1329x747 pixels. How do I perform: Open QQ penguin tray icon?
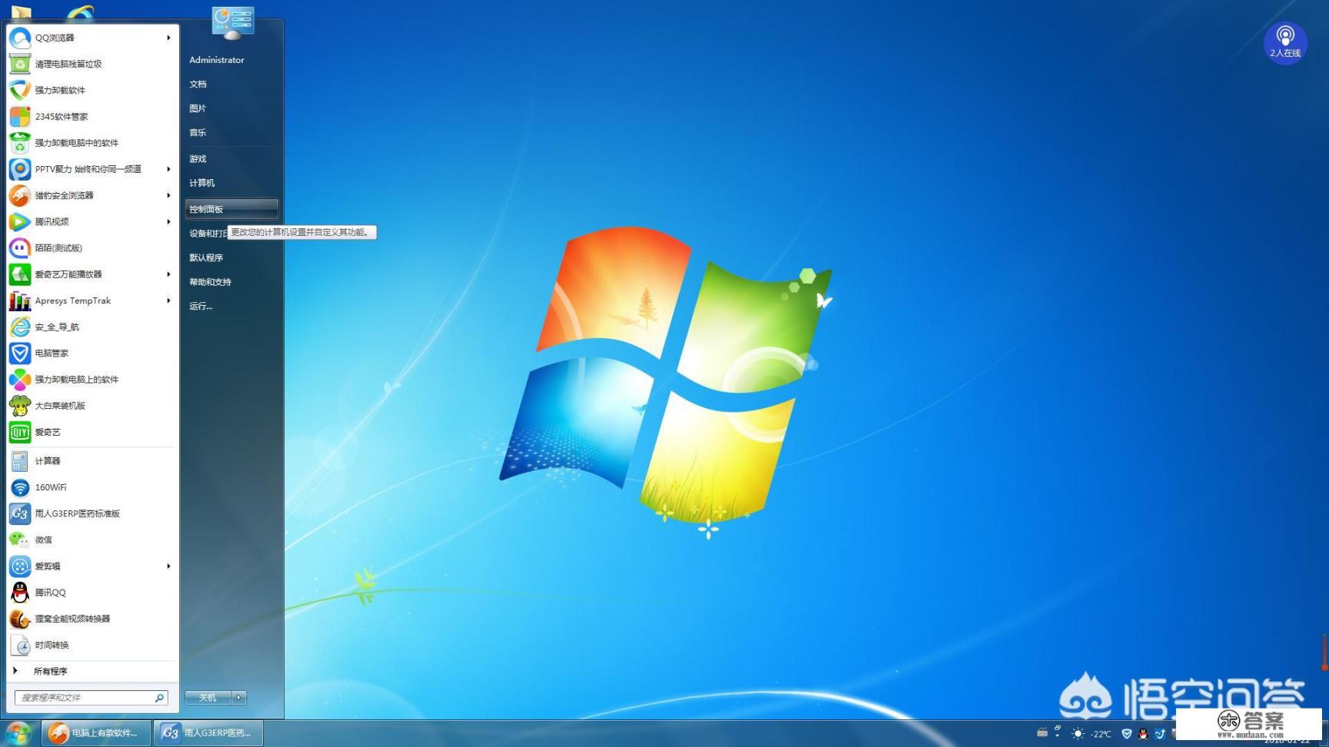[1143, 734]
